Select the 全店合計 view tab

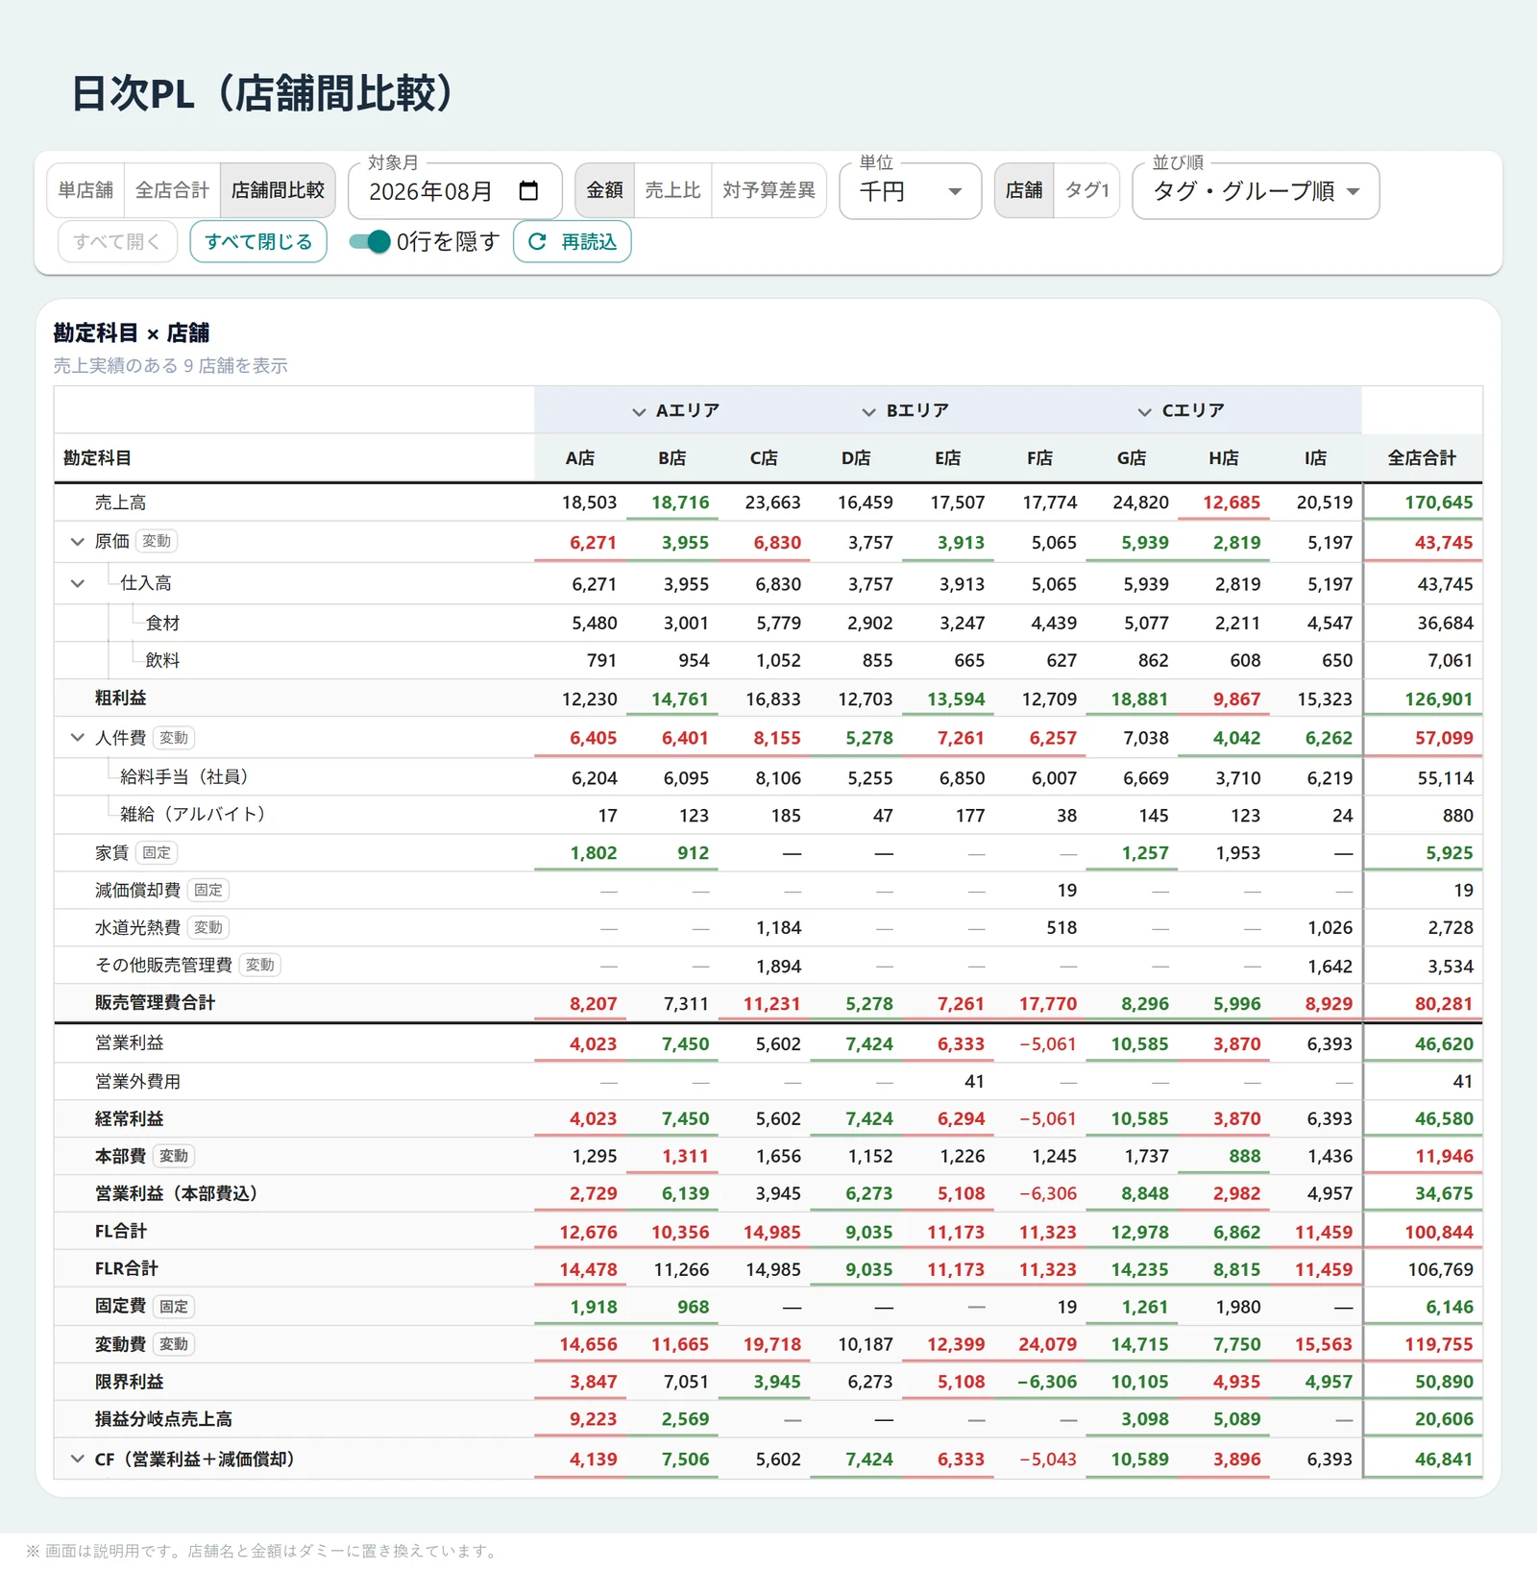[x=172, y=190]
